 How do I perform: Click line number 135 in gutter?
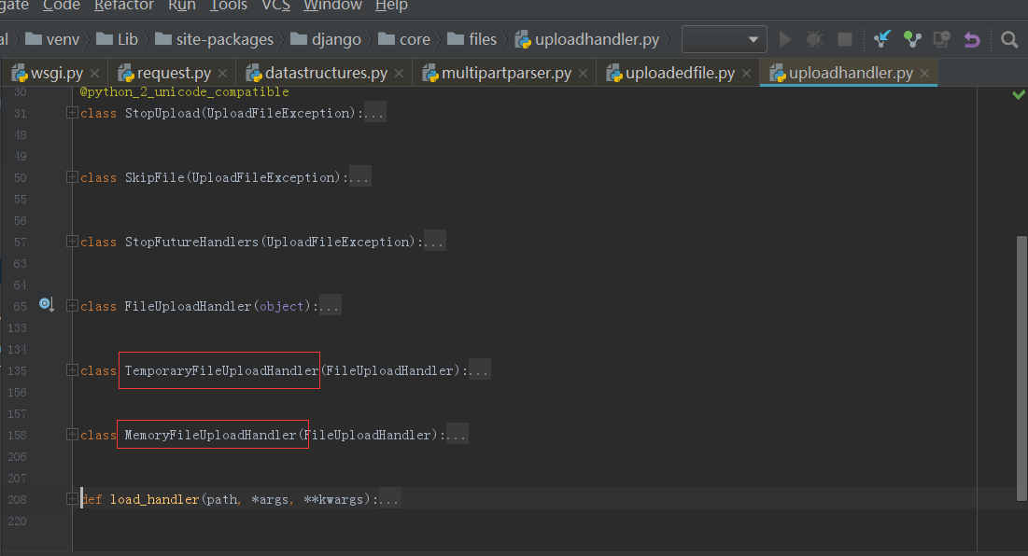17,370
